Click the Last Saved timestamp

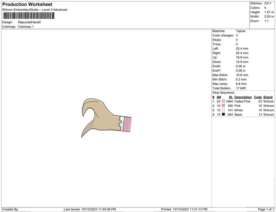(x=90, y=209)
